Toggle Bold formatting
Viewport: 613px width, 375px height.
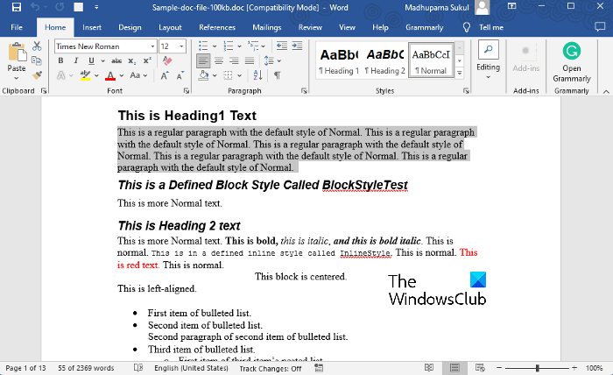coord(61,60)
